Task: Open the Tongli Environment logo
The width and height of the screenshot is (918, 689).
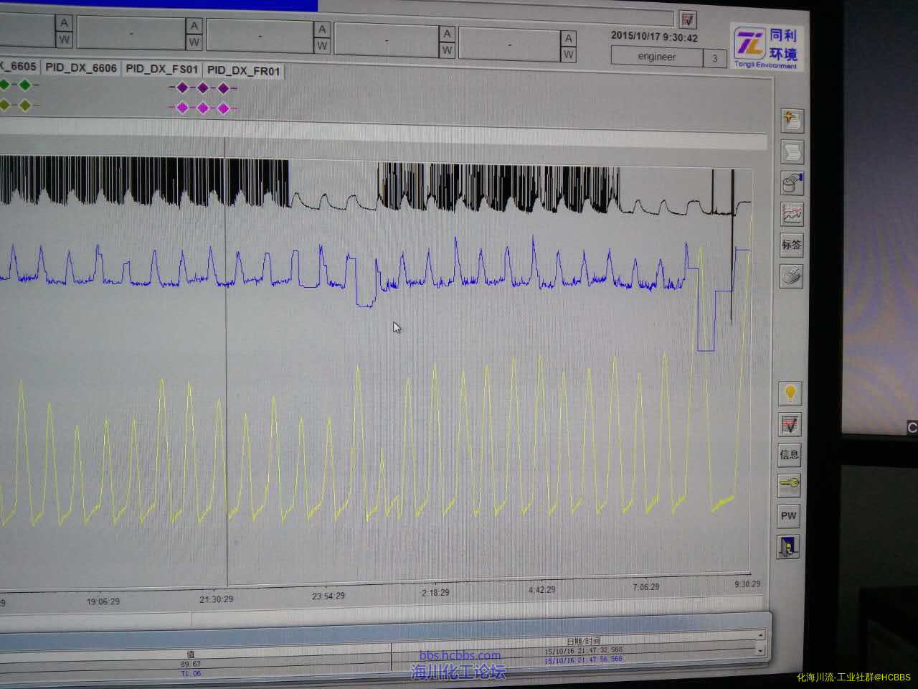Action: (766, 47)
